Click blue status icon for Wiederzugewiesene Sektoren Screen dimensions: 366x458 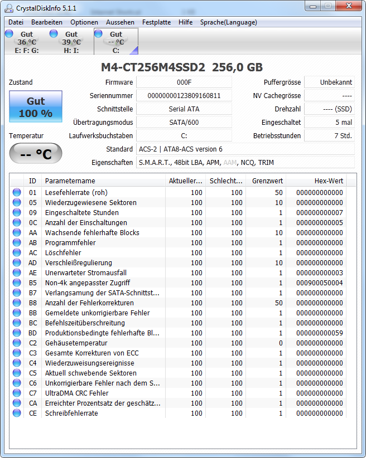[17, 202]
